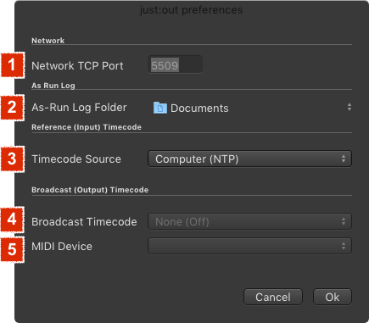Click the Network TCP Port input field
The image size is (369, 323).
(x=175, y=65)
